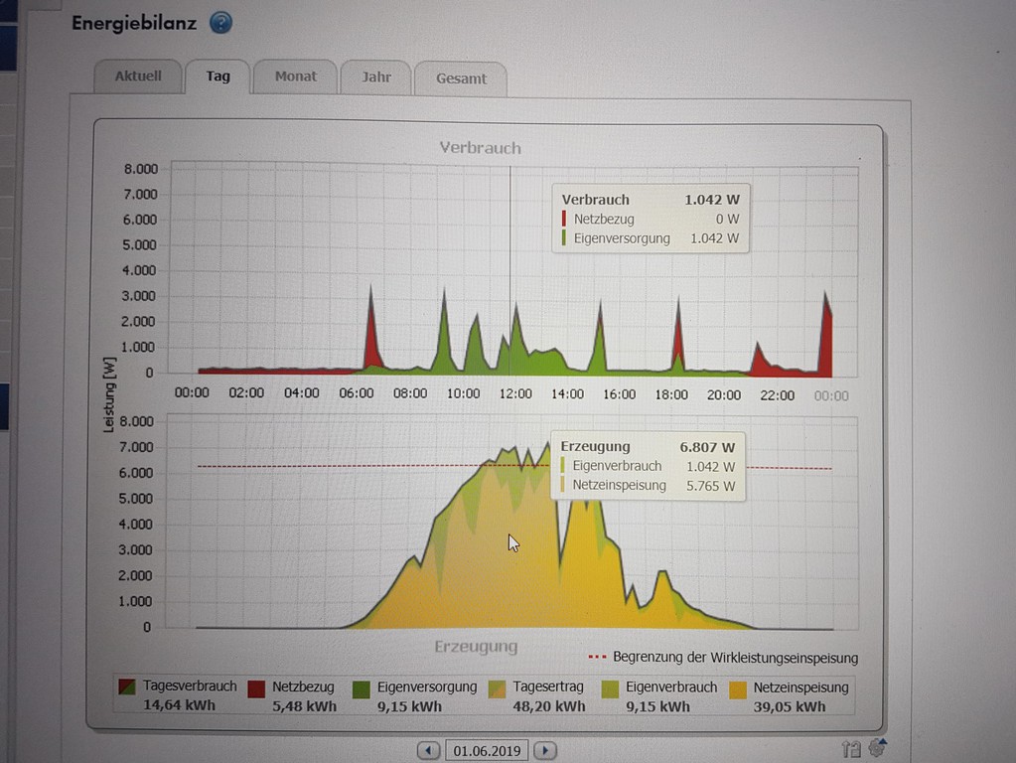This screenshot has height=763, width=1016.
Task: Go to the previous day arrow
Action: (x=428, y=750)
